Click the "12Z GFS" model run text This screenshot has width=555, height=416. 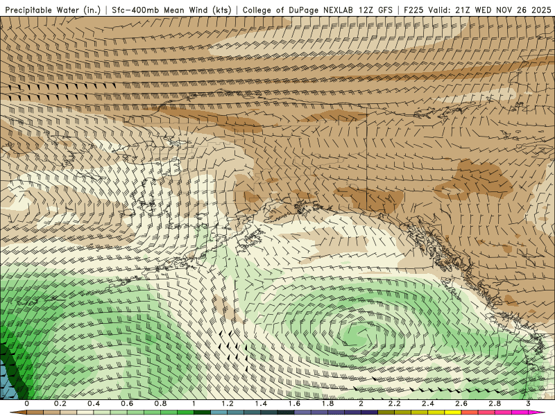tap(375, 10)
